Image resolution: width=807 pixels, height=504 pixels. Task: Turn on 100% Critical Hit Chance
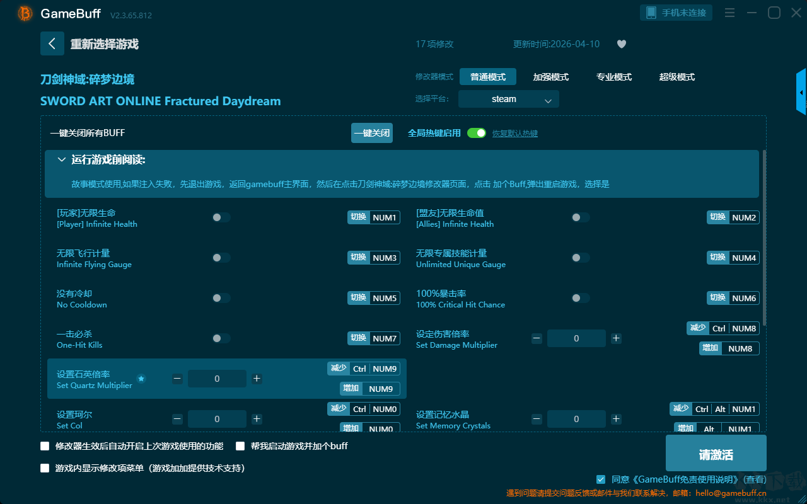[x=581, y=298]
